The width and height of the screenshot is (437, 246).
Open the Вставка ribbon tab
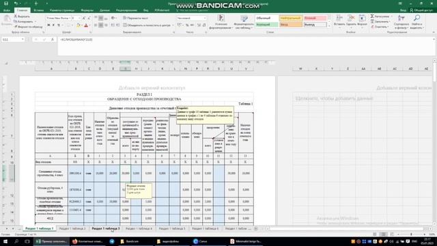pos(38,10)
